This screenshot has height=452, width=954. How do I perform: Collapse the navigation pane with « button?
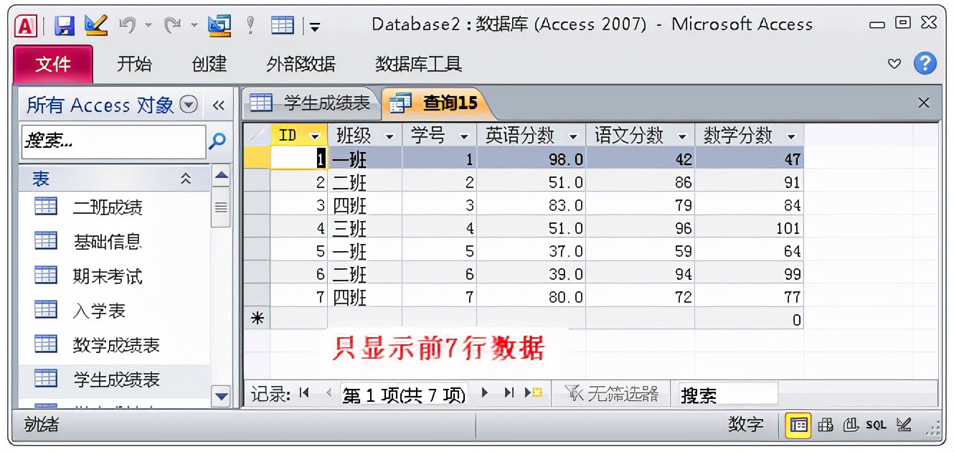[220, 105]
